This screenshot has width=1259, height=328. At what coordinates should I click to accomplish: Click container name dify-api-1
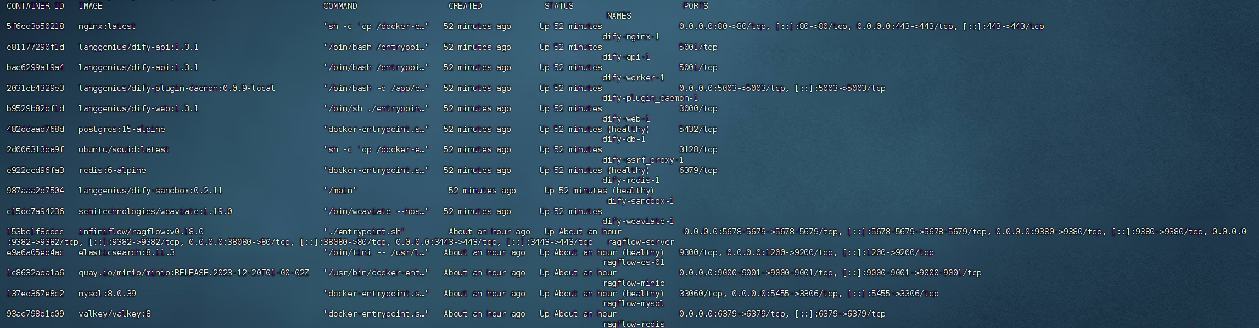(626, 57)
